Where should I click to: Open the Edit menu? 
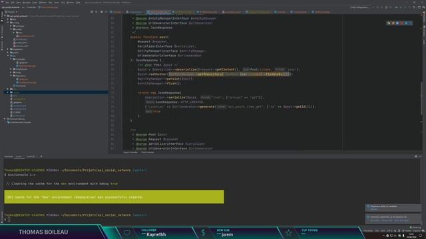pyautogui.click(x=13, y=3)
